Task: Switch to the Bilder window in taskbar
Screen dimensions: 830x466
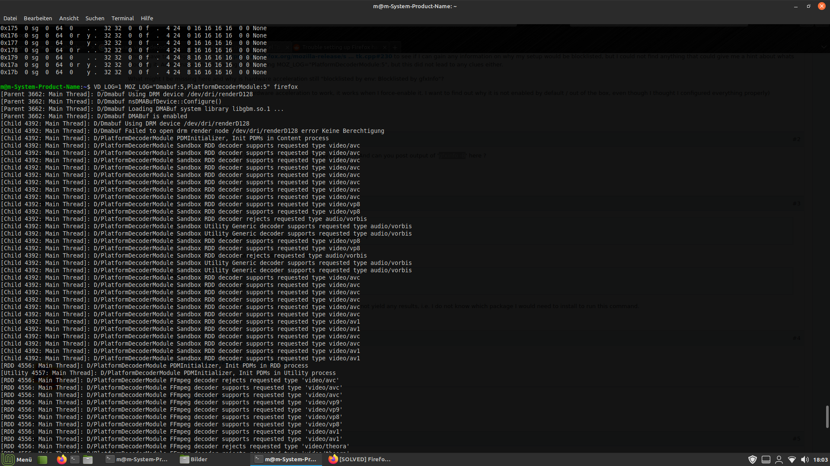Action: tap(198, 459)
